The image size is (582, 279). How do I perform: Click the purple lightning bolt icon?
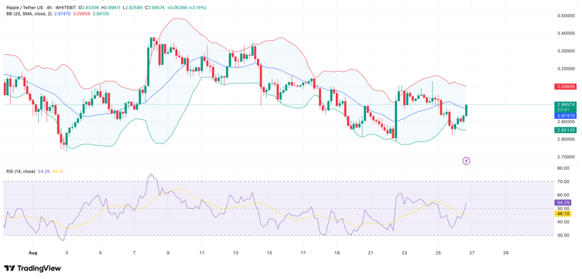pyautogui.click(x=467, y=161)
